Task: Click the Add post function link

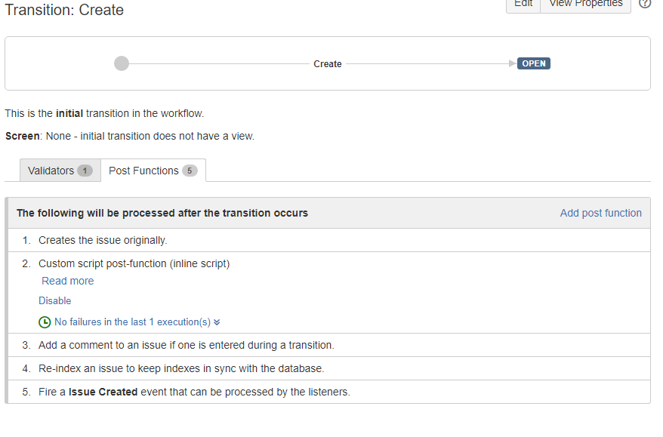Action: (601, 213)
